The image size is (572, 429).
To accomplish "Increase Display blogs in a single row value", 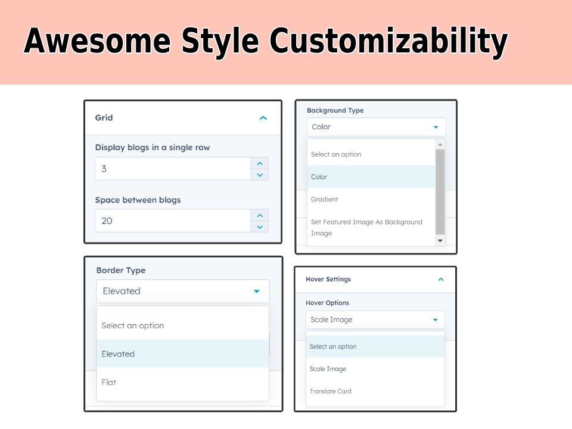I will (x=259, y=163).
